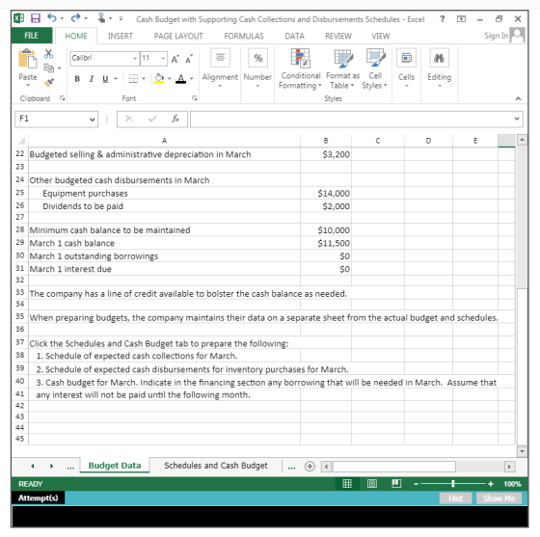Click zoom in plus button
Screen dimensions: 540x537
coord(491,484)
